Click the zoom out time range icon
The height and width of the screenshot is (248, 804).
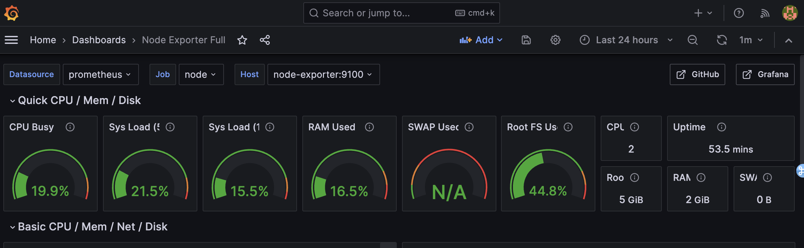[692, 40]
